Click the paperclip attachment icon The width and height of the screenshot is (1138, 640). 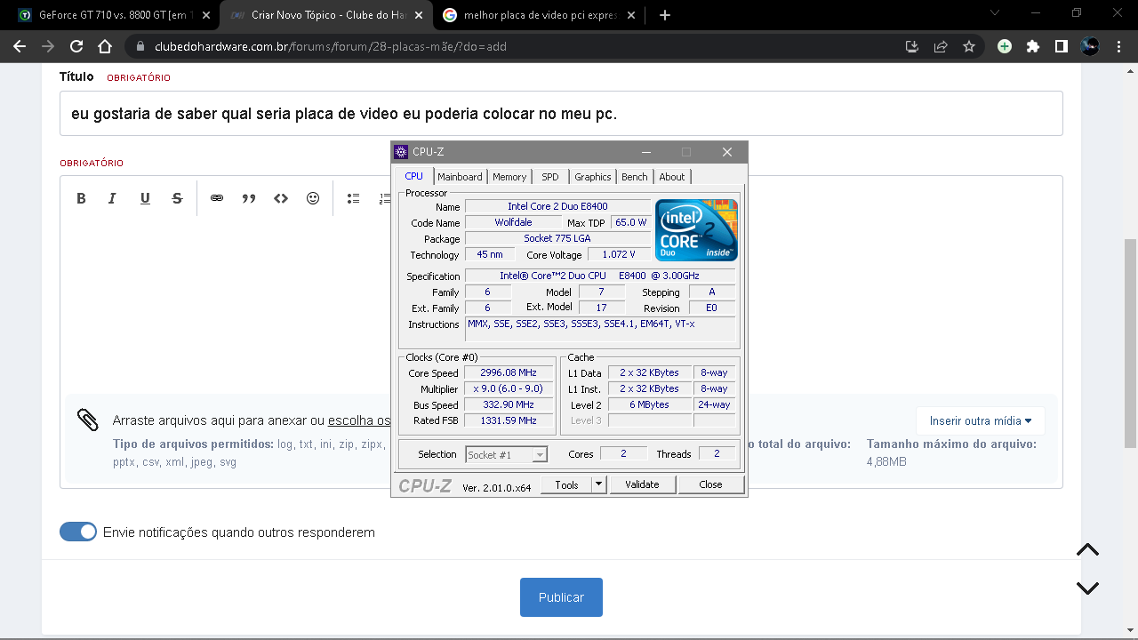(87, 420)
